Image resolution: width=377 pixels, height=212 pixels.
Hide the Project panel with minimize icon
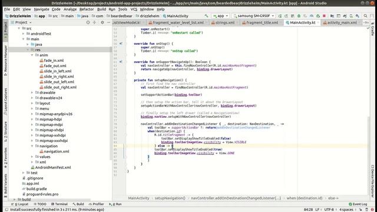(108, 22)
